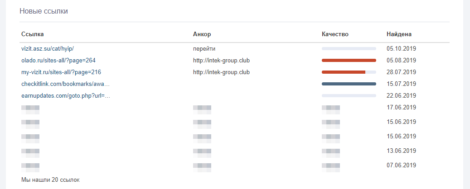Open the olado.ru/sites-all/?page=264 link
This screenshot has width=470, height=189.
click(58, 61)
